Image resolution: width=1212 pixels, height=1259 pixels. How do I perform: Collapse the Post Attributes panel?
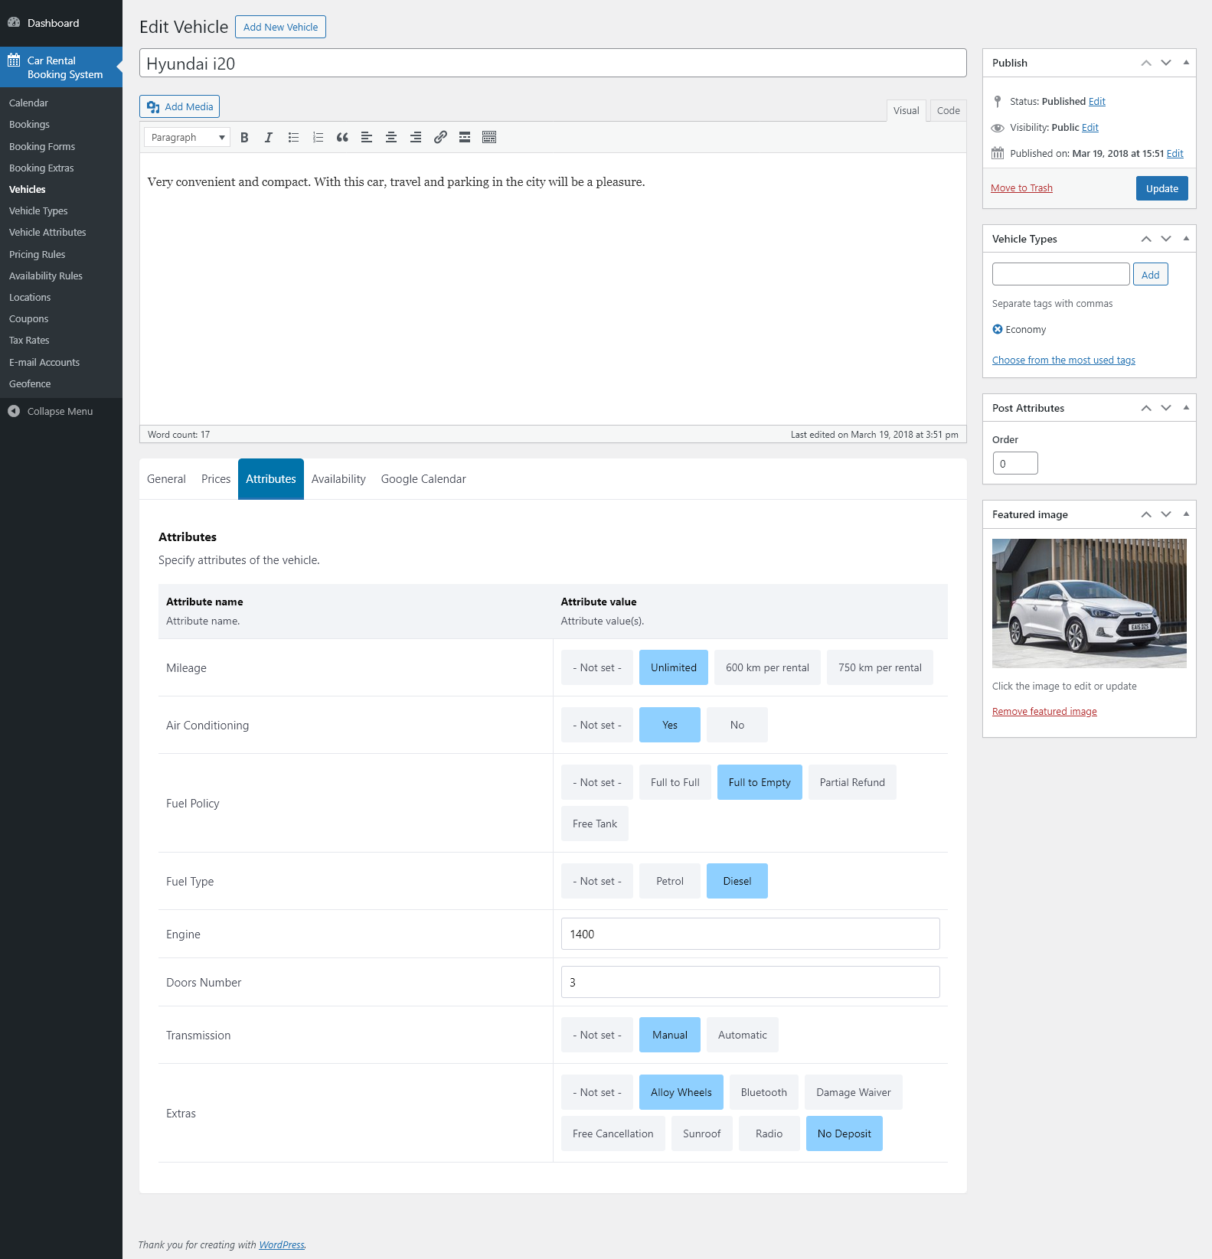(1186, 408)
